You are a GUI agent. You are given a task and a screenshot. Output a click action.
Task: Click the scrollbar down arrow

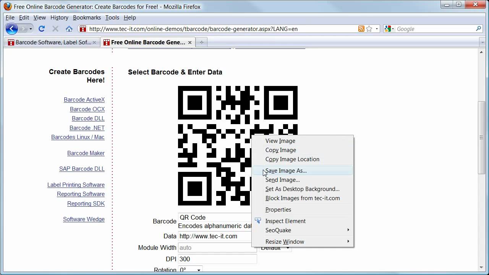point(482,267)
